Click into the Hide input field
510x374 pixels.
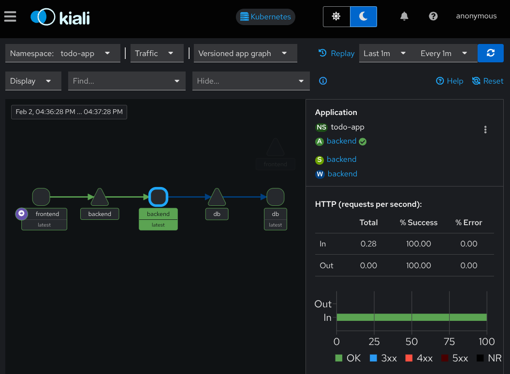[x=243, y=81]
